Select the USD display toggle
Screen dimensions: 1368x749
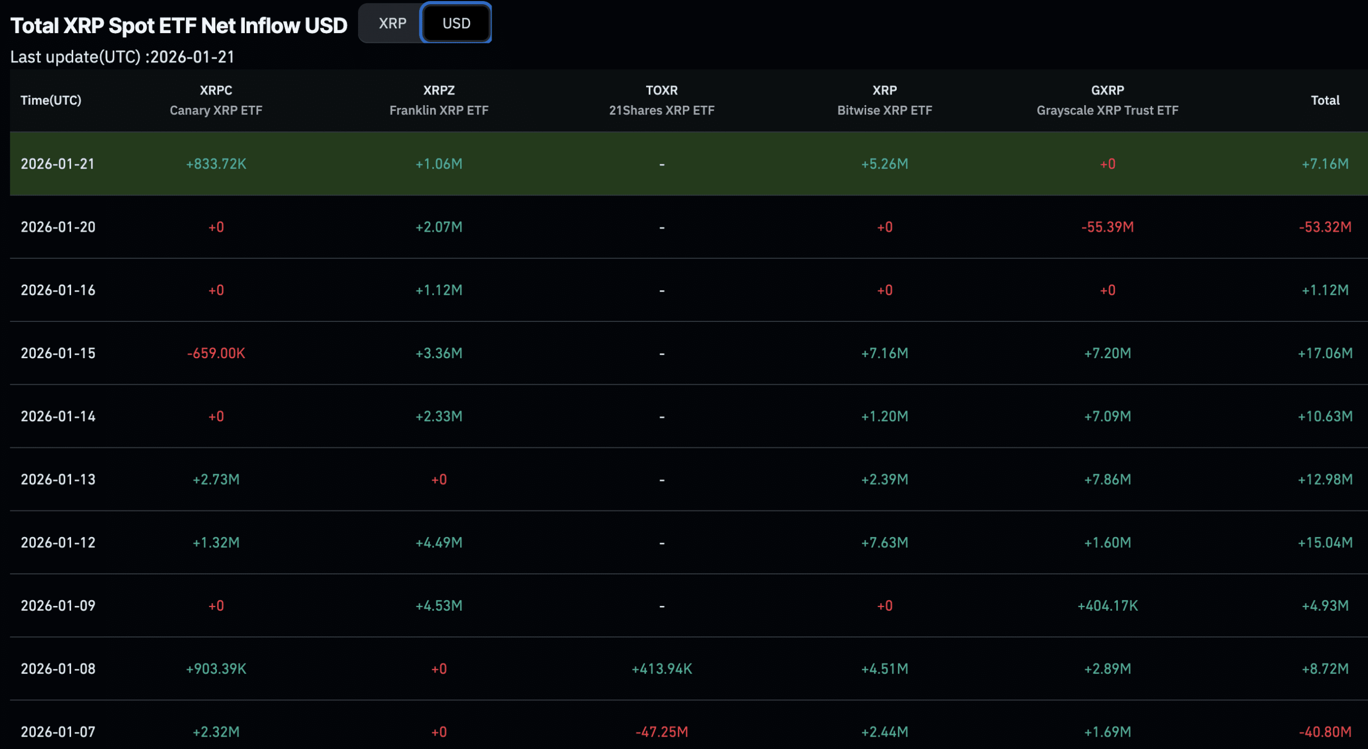(x=456, y=23)
